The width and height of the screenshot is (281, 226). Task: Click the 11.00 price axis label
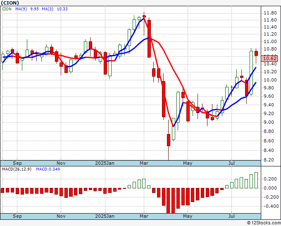(x=270, y=41)
